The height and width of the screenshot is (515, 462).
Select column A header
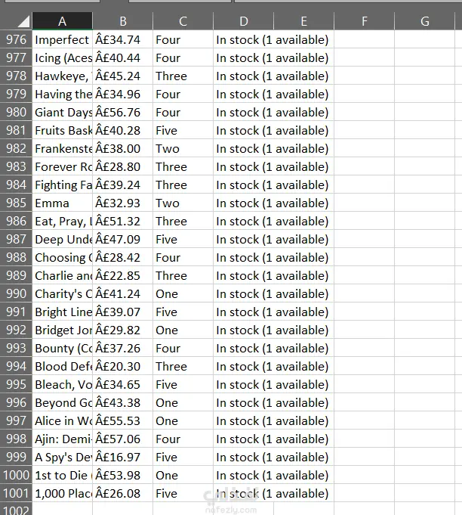point(63,21)
